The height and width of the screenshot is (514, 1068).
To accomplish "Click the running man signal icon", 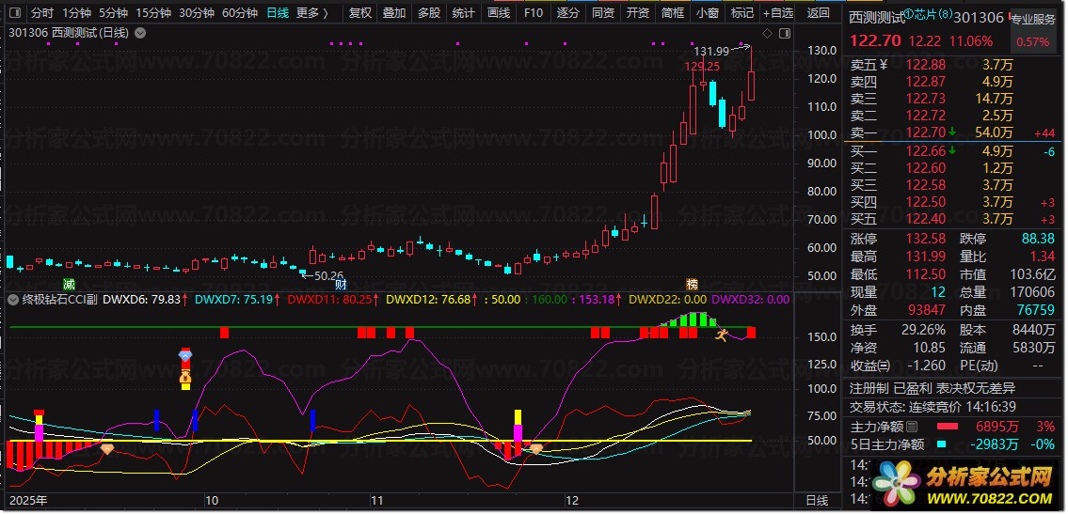I will (722, 334).
